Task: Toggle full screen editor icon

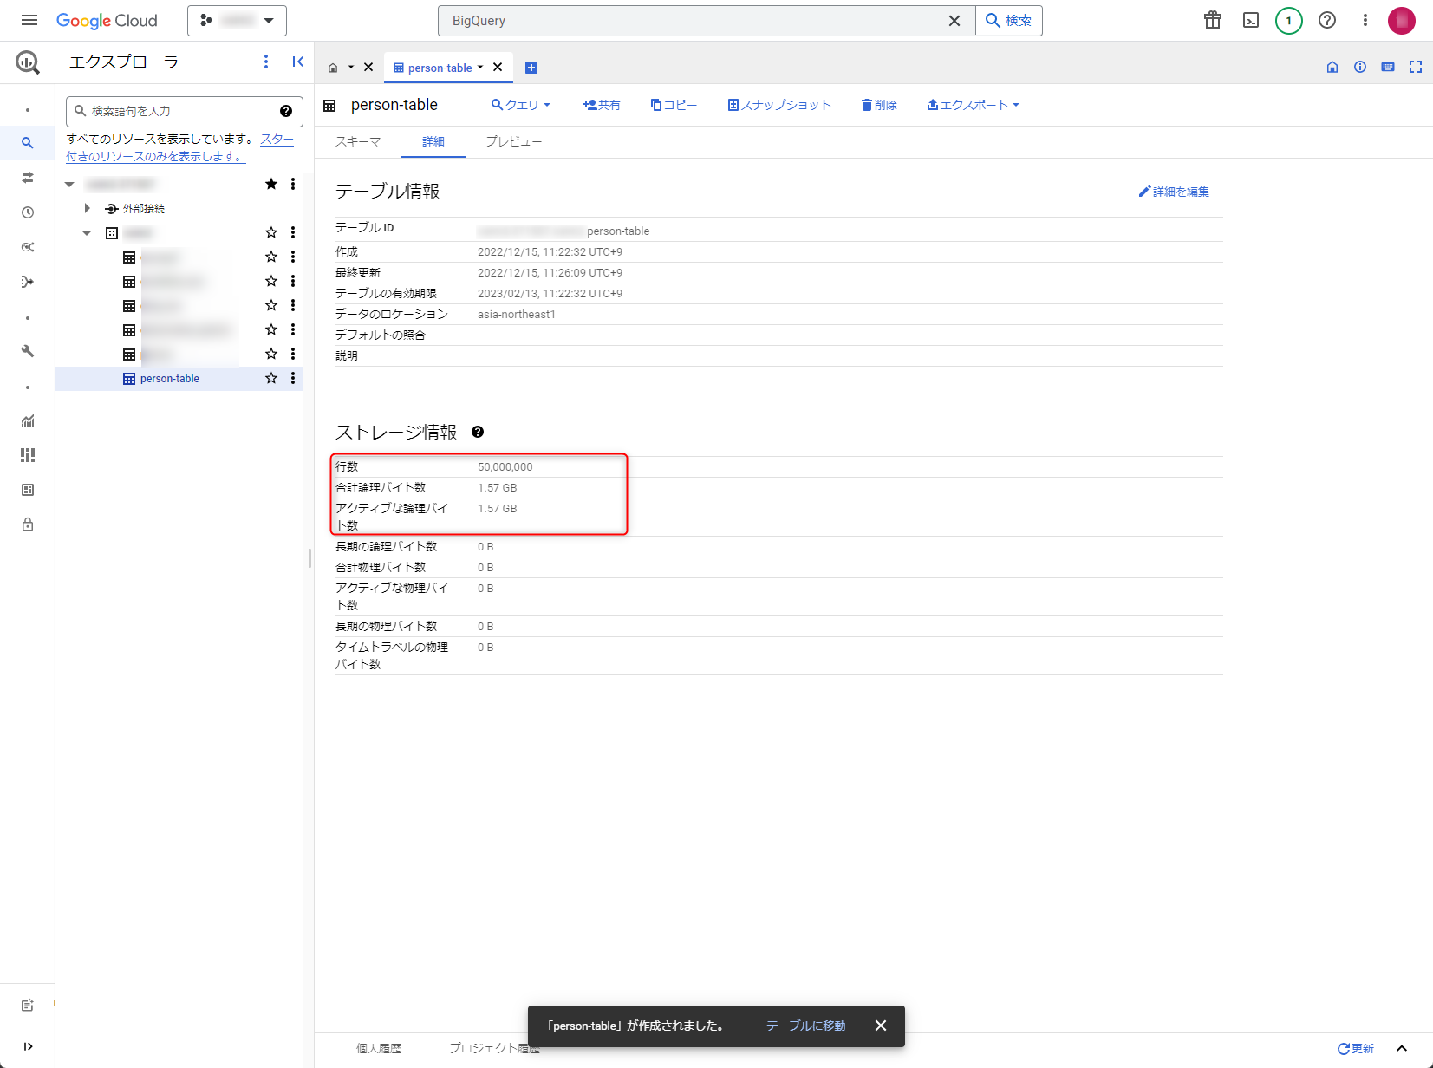Action: pos(1416,67)
